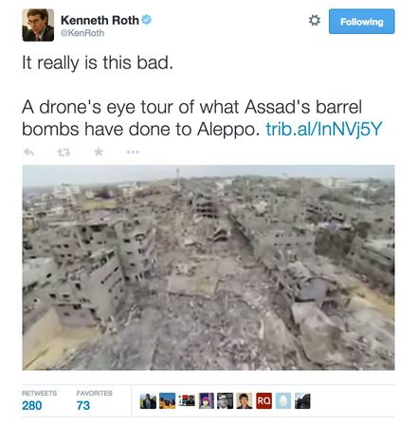Viewport: 417px width, 423px height.
Task: Click the blue verified badge
Action: point(146,20)
